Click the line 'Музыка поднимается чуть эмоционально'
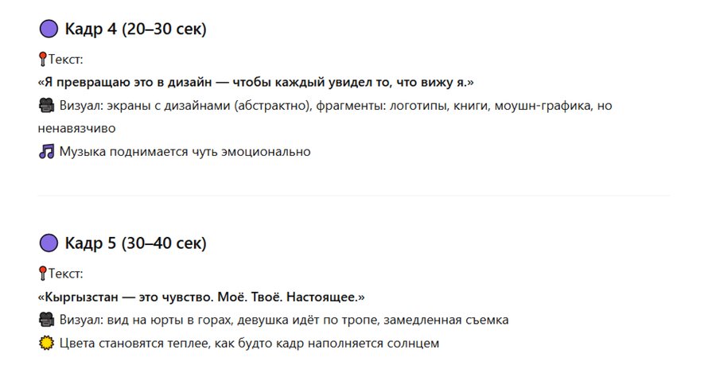This screenshot has width=716, height=369. pos(185,151)
